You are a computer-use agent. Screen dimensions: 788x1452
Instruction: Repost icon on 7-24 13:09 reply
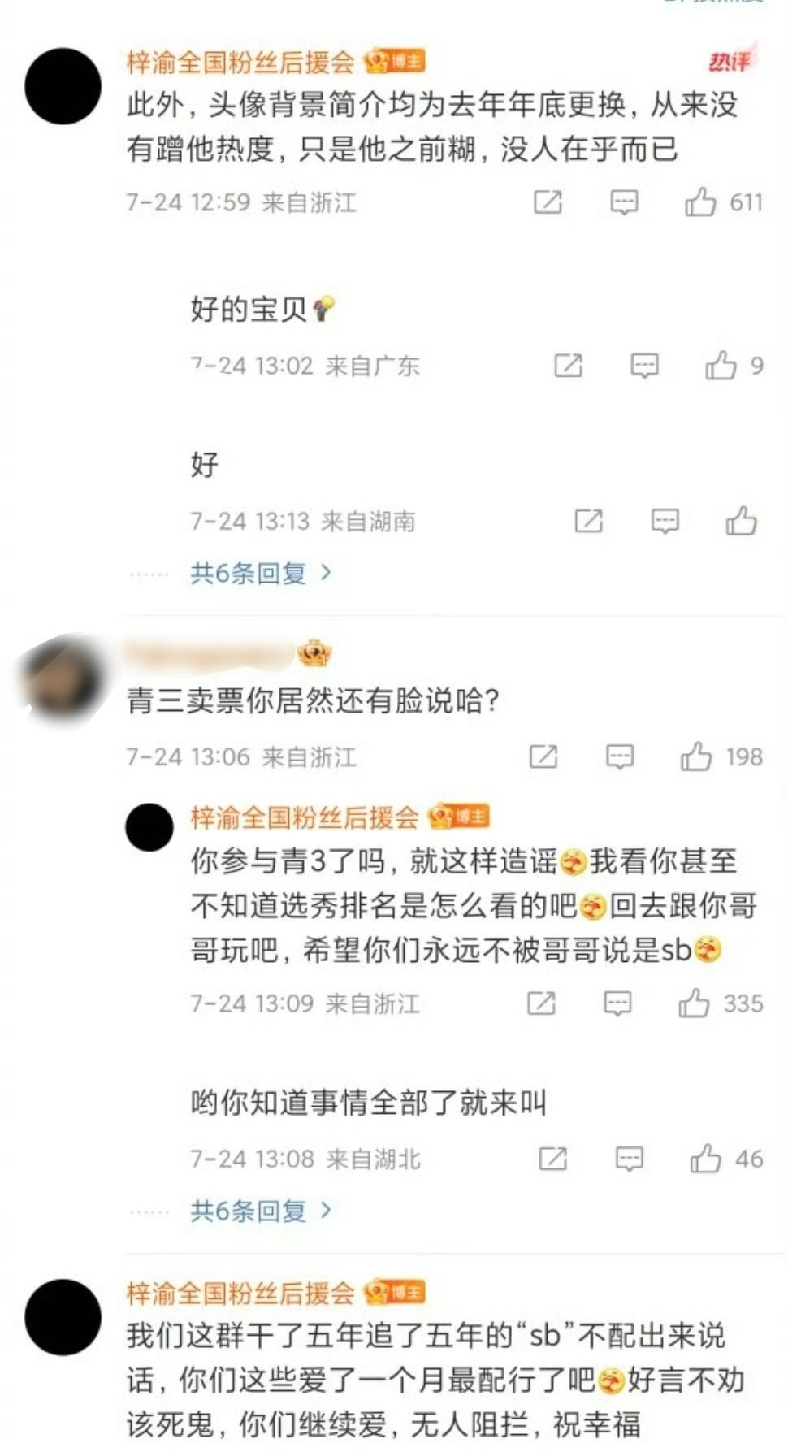[x=541, y=1003]
